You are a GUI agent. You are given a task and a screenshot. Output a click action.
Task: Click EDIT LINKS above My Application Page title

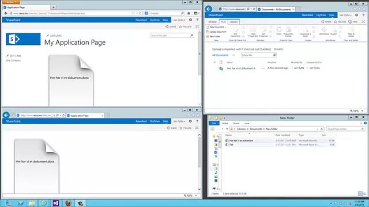tap(54, 36)
